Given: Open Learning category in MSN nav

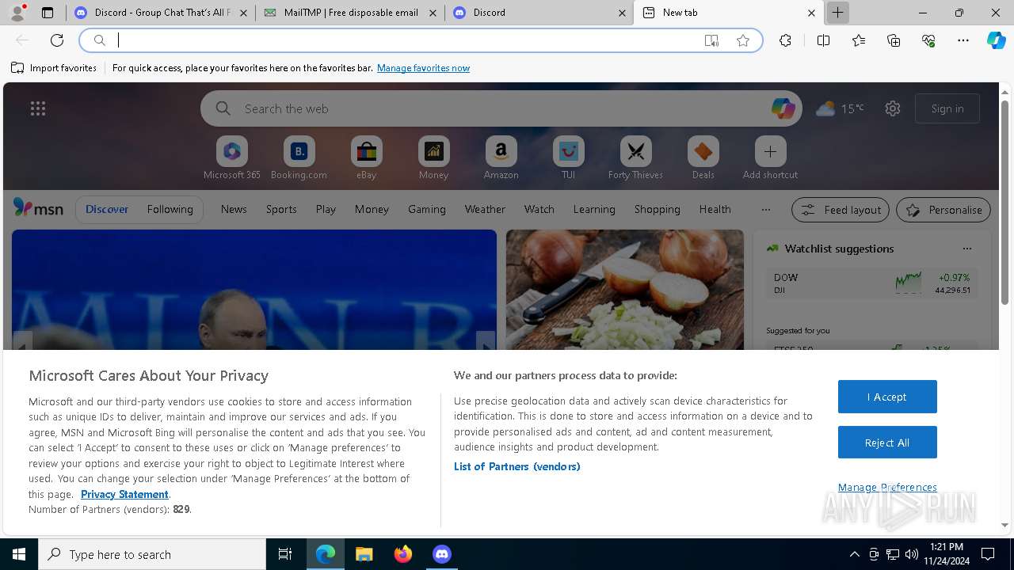Looking at the screenshot, I should (x=594, y=209).
